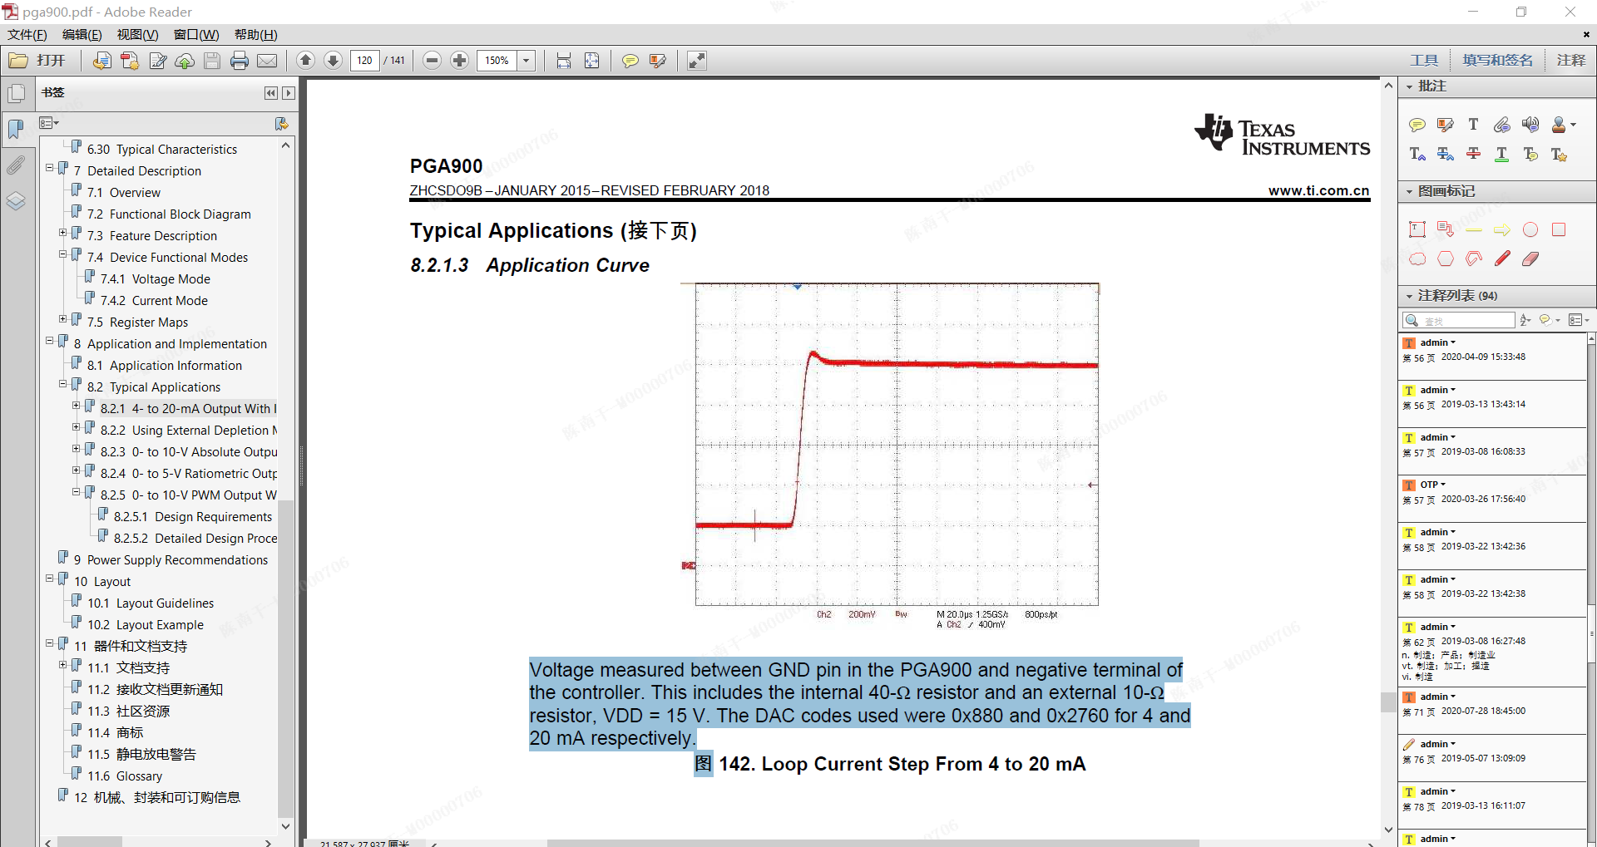Select the pencil drawing tool

tap(1501, 259)
